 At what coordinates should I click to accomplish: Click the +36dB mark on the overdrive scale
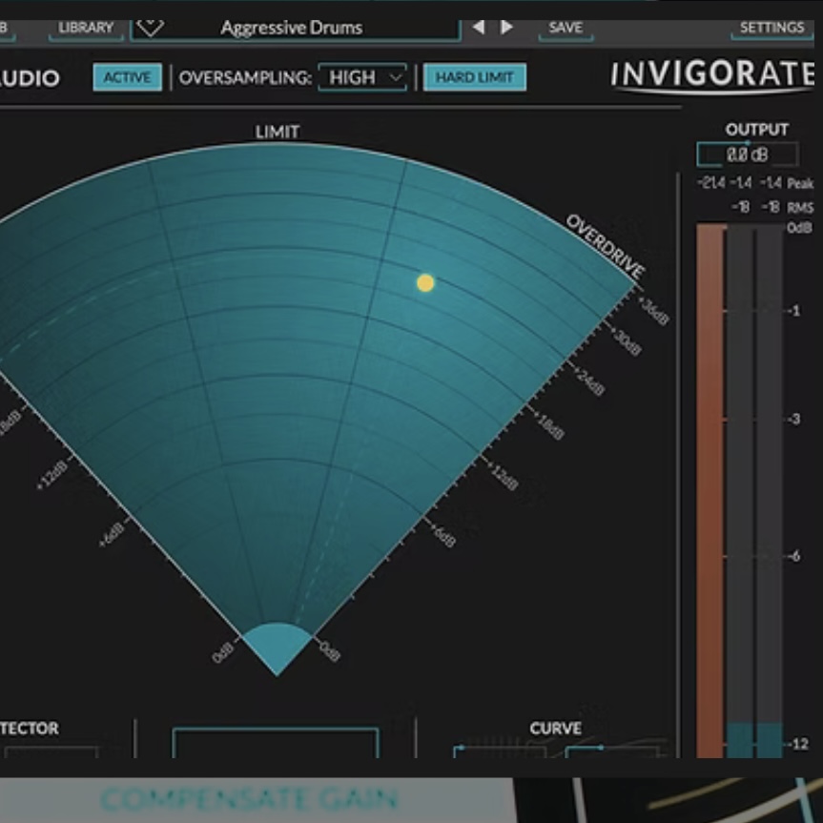(653, 310)
